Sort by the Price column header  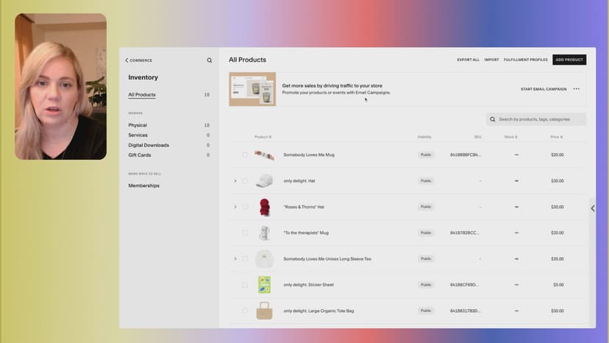point(556,137)
